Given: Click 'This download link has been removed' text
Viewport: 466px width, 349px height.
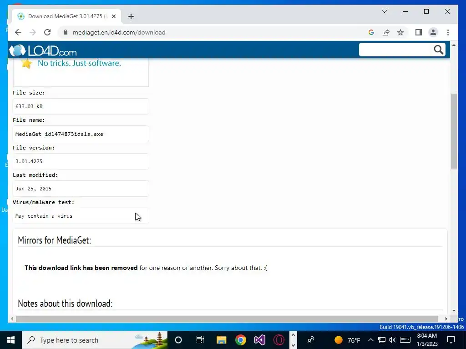Looking at the screenshot, I should tap(81, 268).
